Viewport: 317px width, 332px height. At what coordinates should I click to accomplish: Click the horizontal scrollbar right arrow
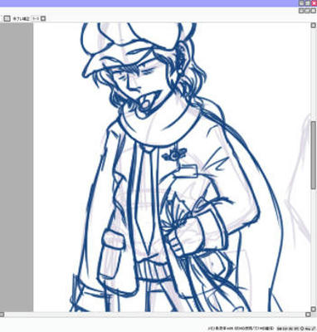pyautogui.click(x=308, y=315)
